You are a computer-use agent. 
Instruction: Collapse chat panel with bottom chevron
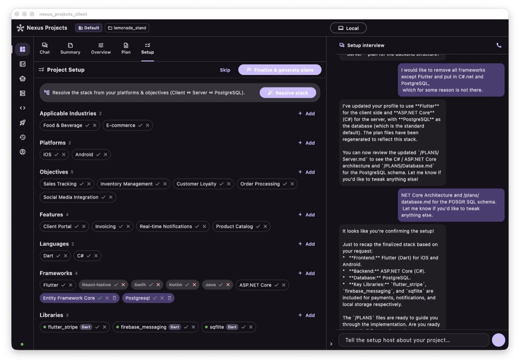pos(331,344)
